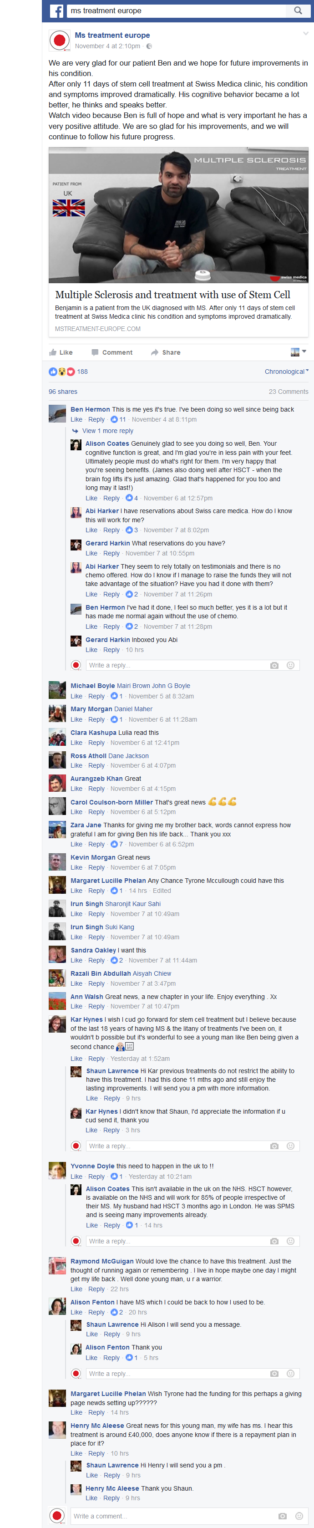Click the camera icon in bottom comment box
The image size is (314, 1528).
pyautogui.click(x=283, y=1516)
